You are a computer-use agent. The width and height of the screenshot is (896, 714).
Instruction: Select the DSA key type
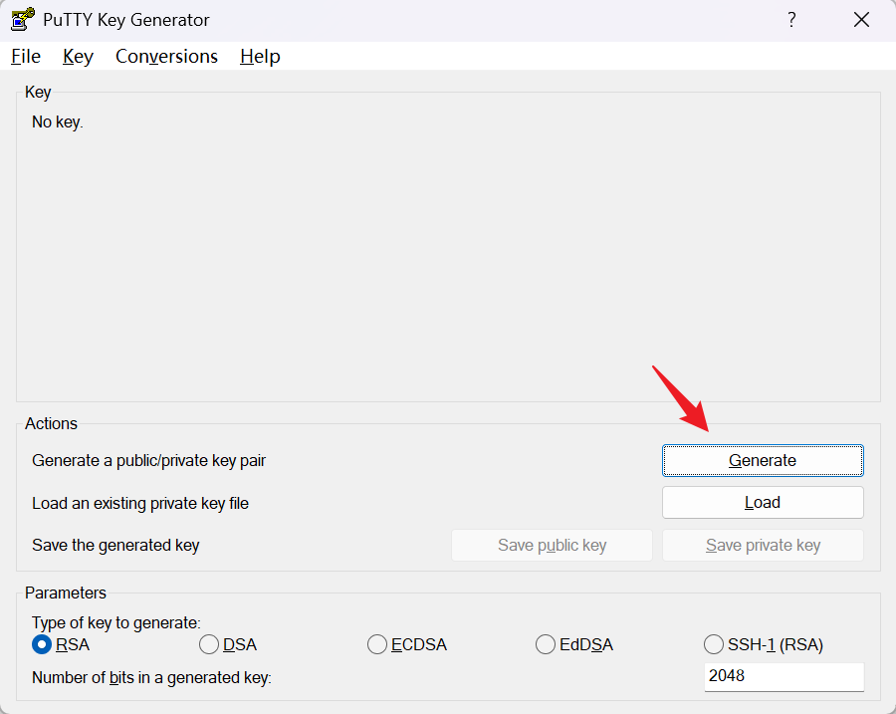(228, 645)
